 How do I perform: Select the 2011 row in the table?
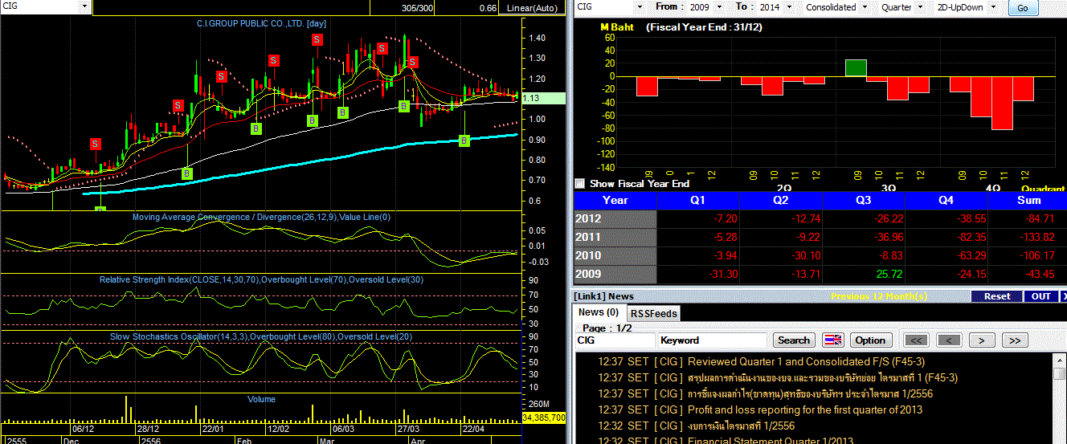click(820, 237)
